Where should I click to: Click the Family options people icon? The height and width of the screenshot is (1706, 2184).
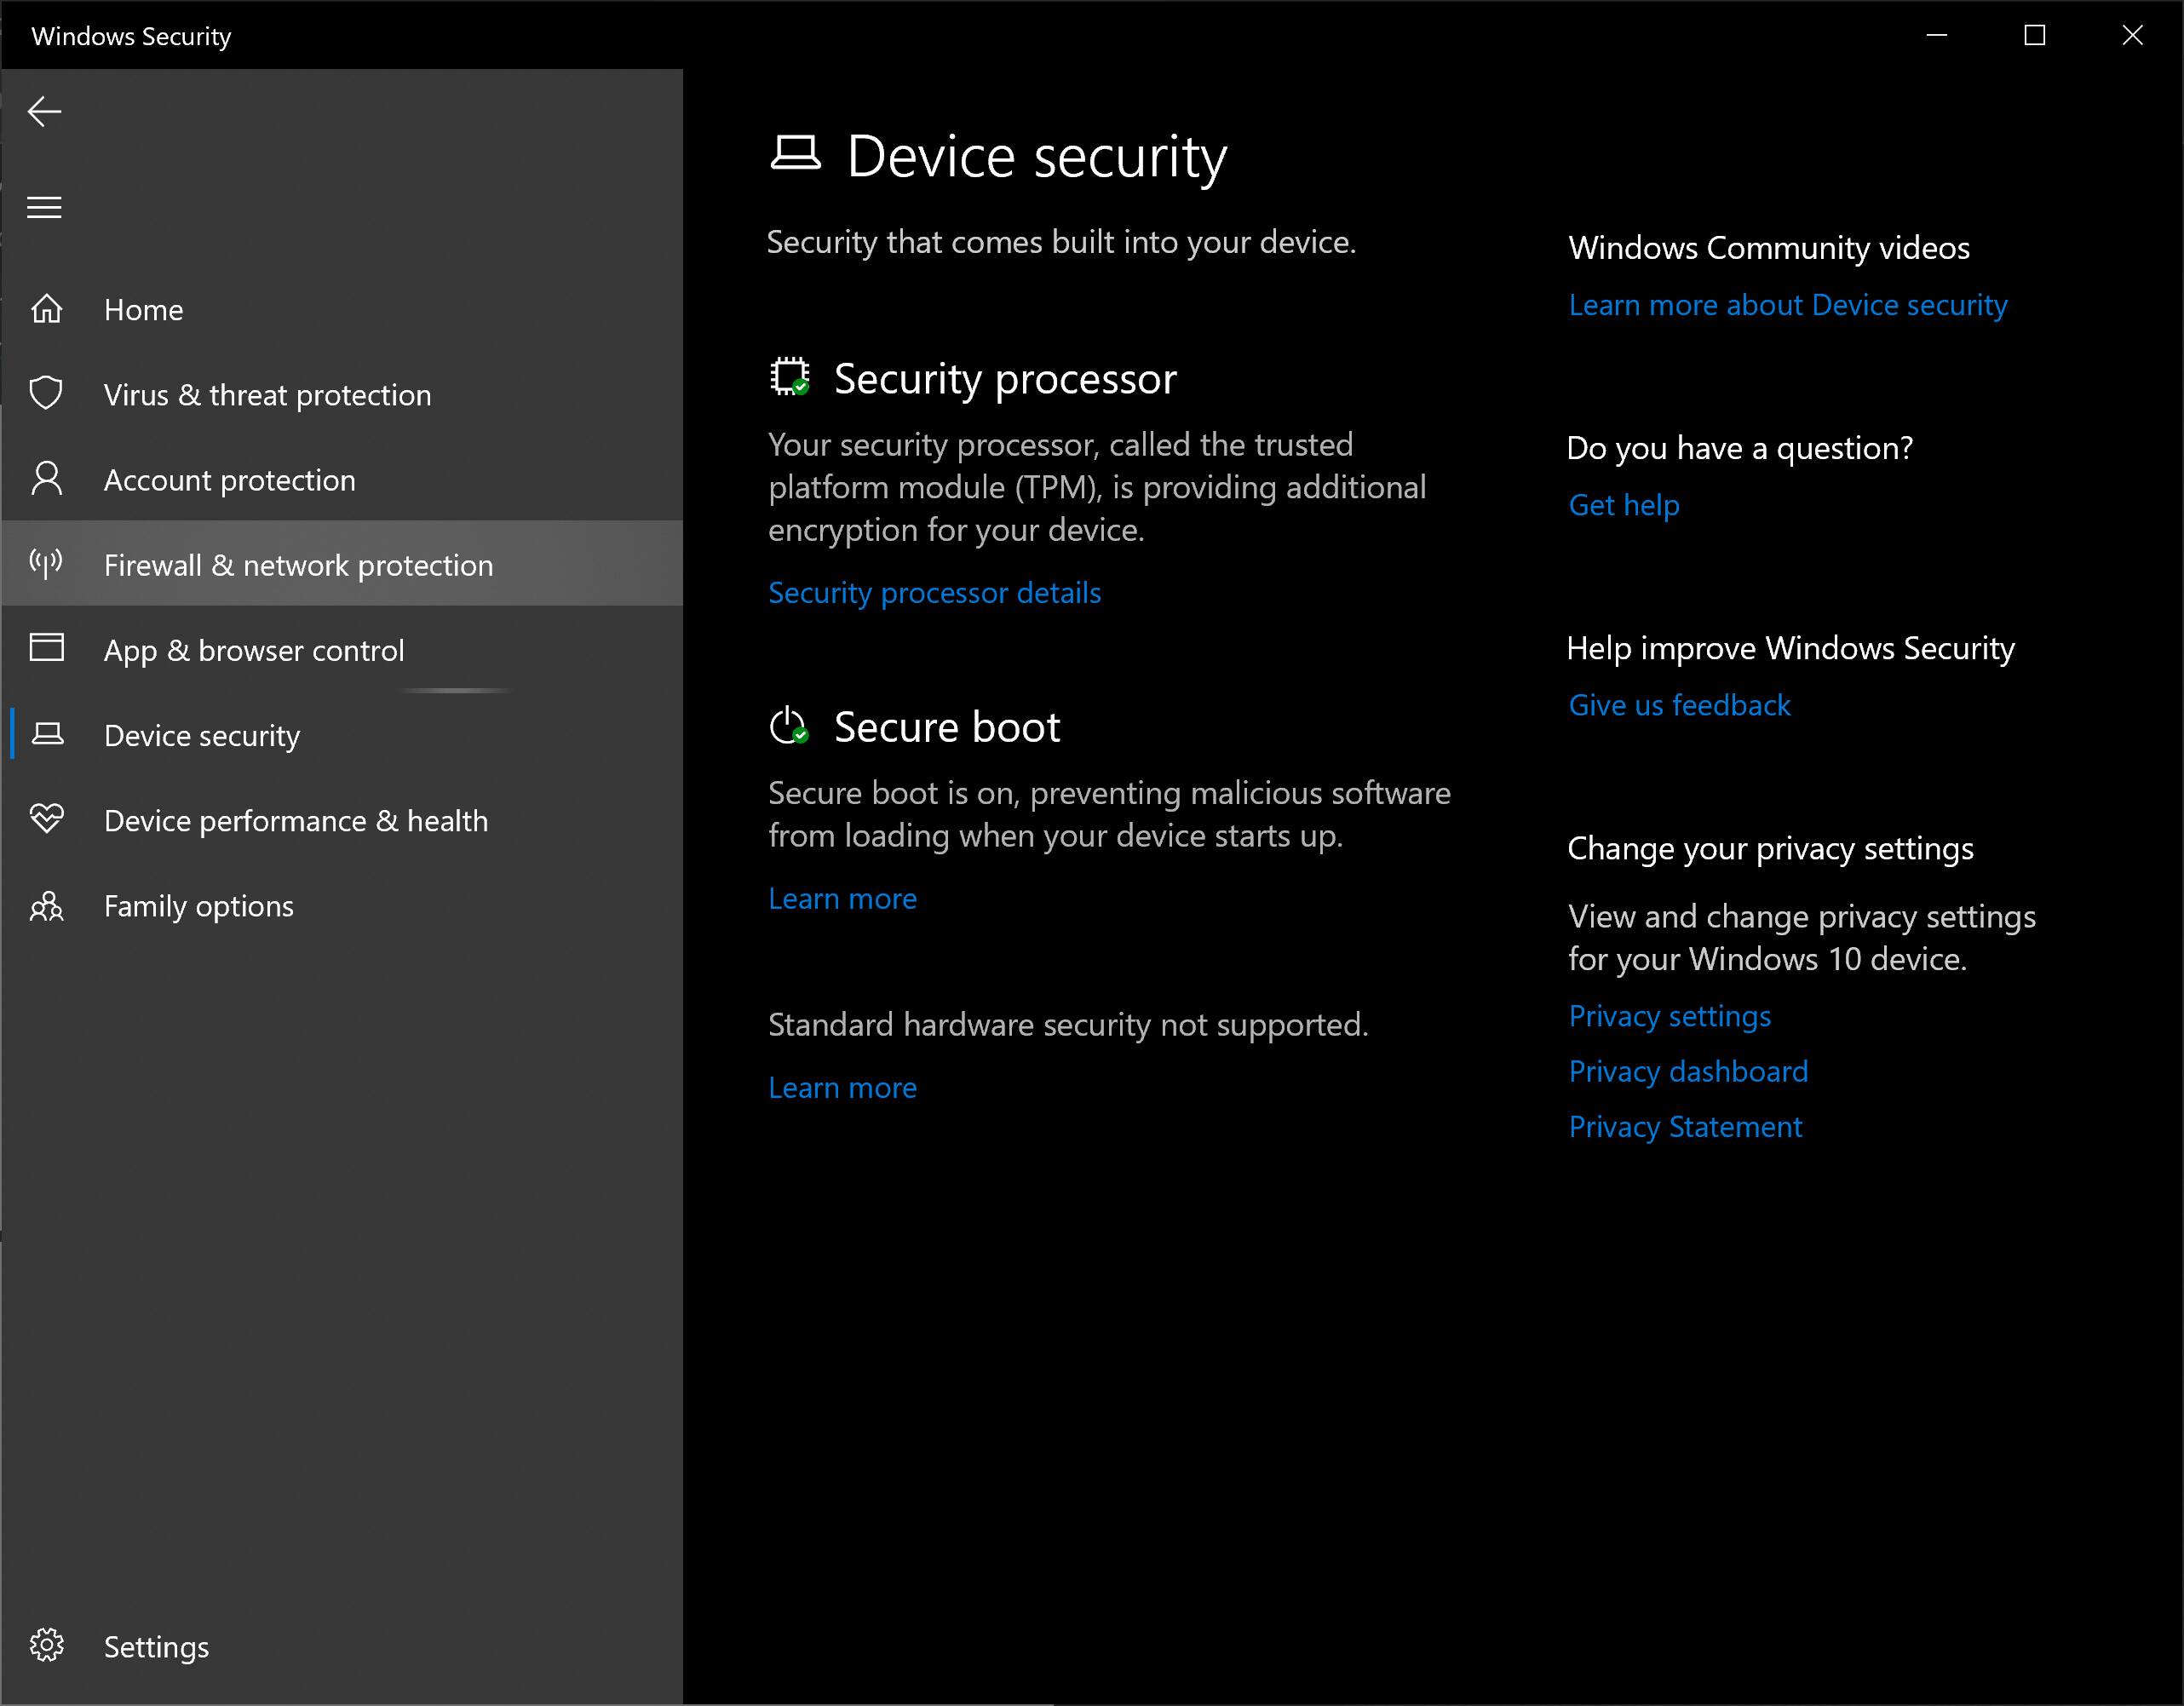(x=46, y=906)
